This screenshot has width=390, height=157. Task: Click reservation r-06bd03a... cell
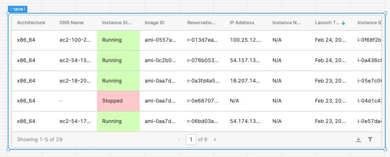coord(203,121)
